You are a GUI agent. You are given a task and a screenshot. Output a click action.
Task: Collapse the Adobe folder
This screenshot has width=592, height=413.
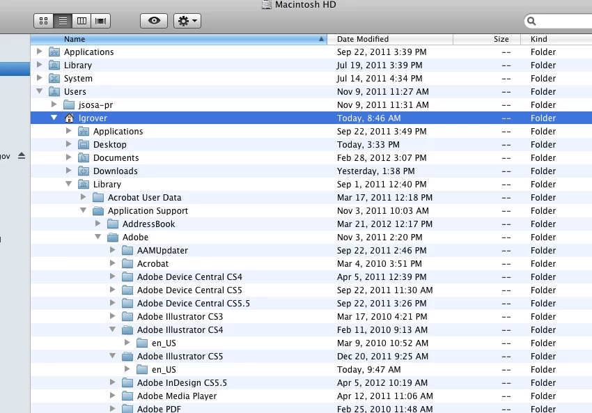pos(98,236)
